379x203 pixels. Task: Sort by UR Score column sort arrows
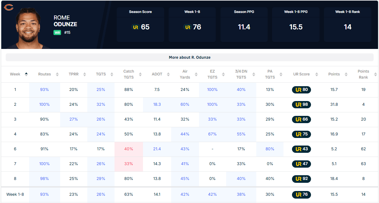click(x=317, y=74)
